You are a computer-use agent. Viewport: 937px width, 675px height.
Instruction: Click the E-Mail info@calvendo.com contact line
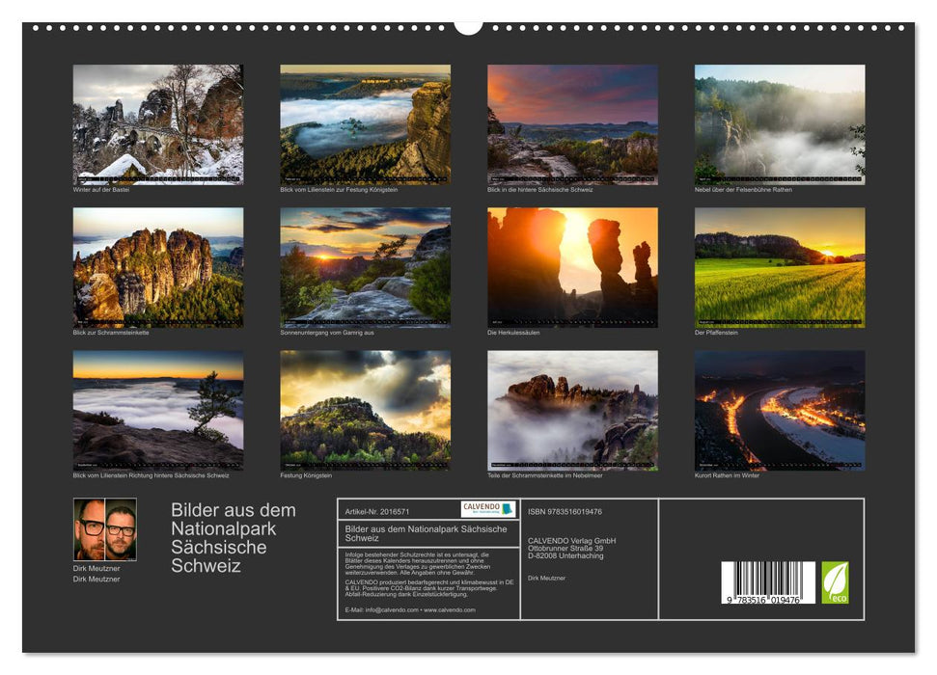(x=386, y=609)
